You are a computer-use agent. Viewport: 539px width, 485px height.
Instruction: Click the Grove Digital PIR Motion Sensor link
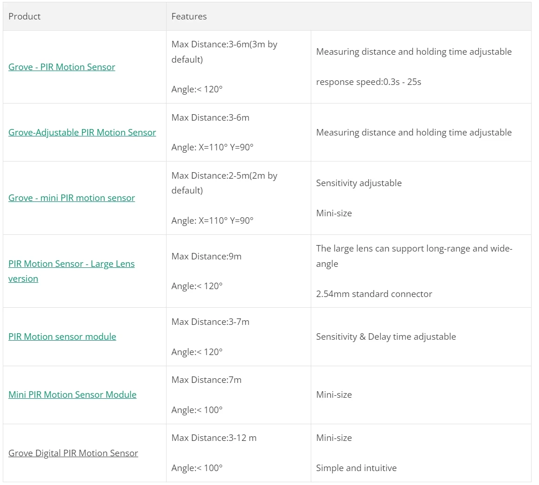coord(73,453)
